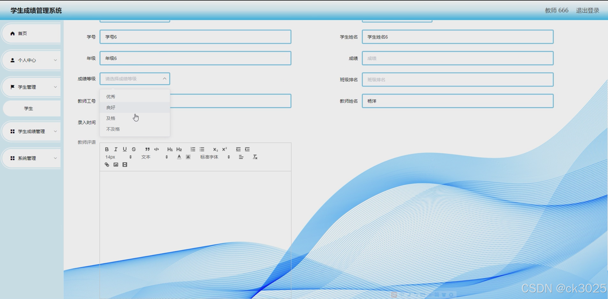This screenshot has height=299, width=608.
Task: Insert a blockquote in editor
Action: coord(147,149)
